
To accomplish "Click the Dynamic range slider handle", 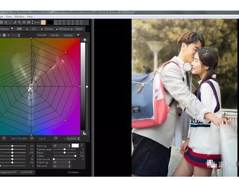I will click(65, 149).
